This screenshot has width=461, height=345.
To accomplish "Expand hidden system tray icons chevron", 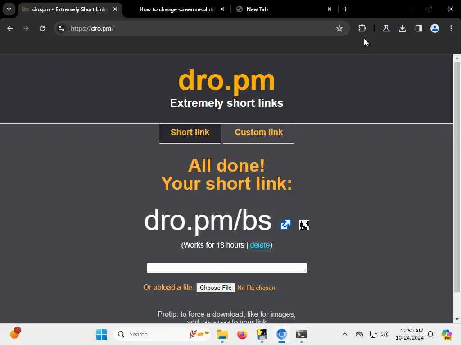I will click(345, 334).
